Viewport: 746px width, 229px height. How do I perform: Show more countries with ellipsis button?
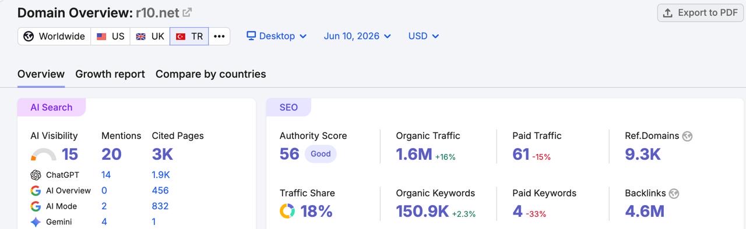pos(219,36)
